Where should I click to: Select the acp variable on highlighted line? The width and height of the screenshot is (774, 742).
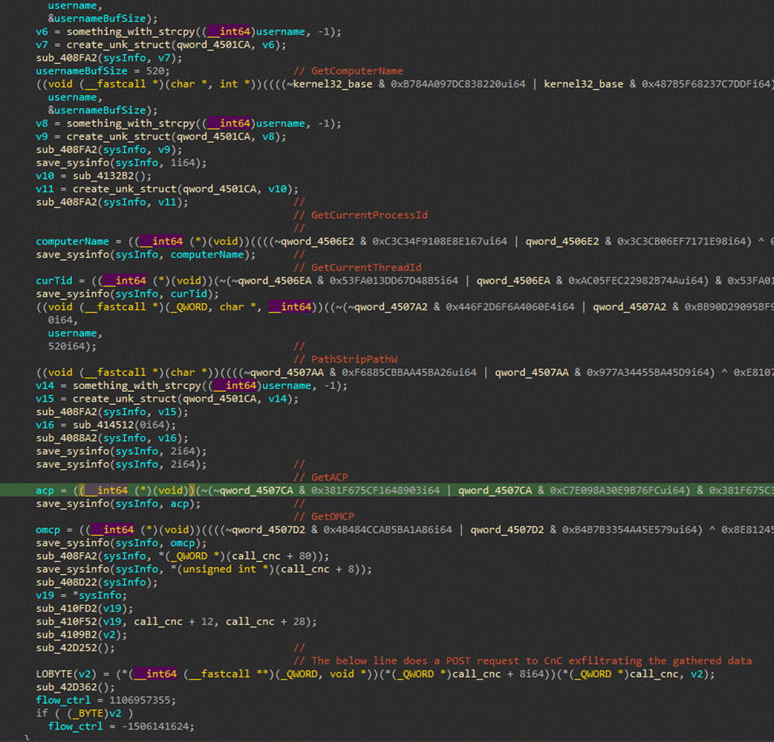[45, 490]
